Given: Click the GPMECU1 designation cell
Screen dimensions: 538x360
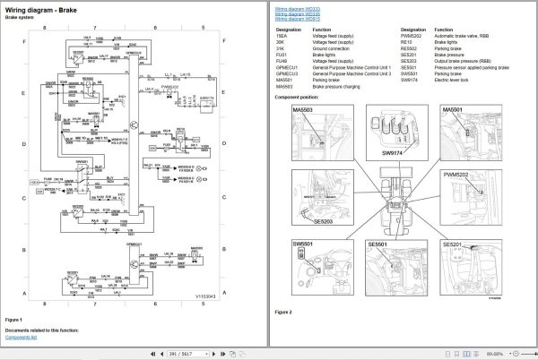Looking at the screenshot, I should click(x=287, y=68).
